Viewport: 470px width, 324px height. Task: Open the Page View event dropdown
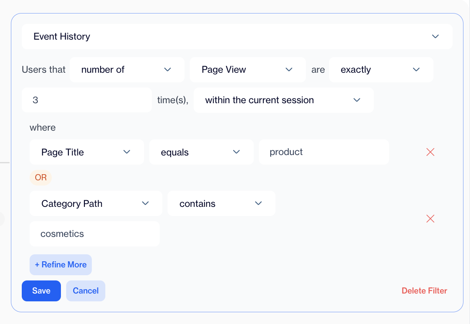pos(247,70)
